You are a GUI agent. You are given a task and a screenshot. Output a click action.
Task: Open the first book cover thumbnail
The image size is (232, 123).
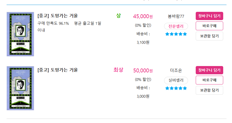[x=20, y=34]
